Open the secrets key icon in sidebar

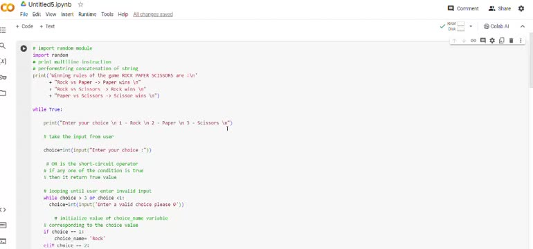[x=3, y=77]
